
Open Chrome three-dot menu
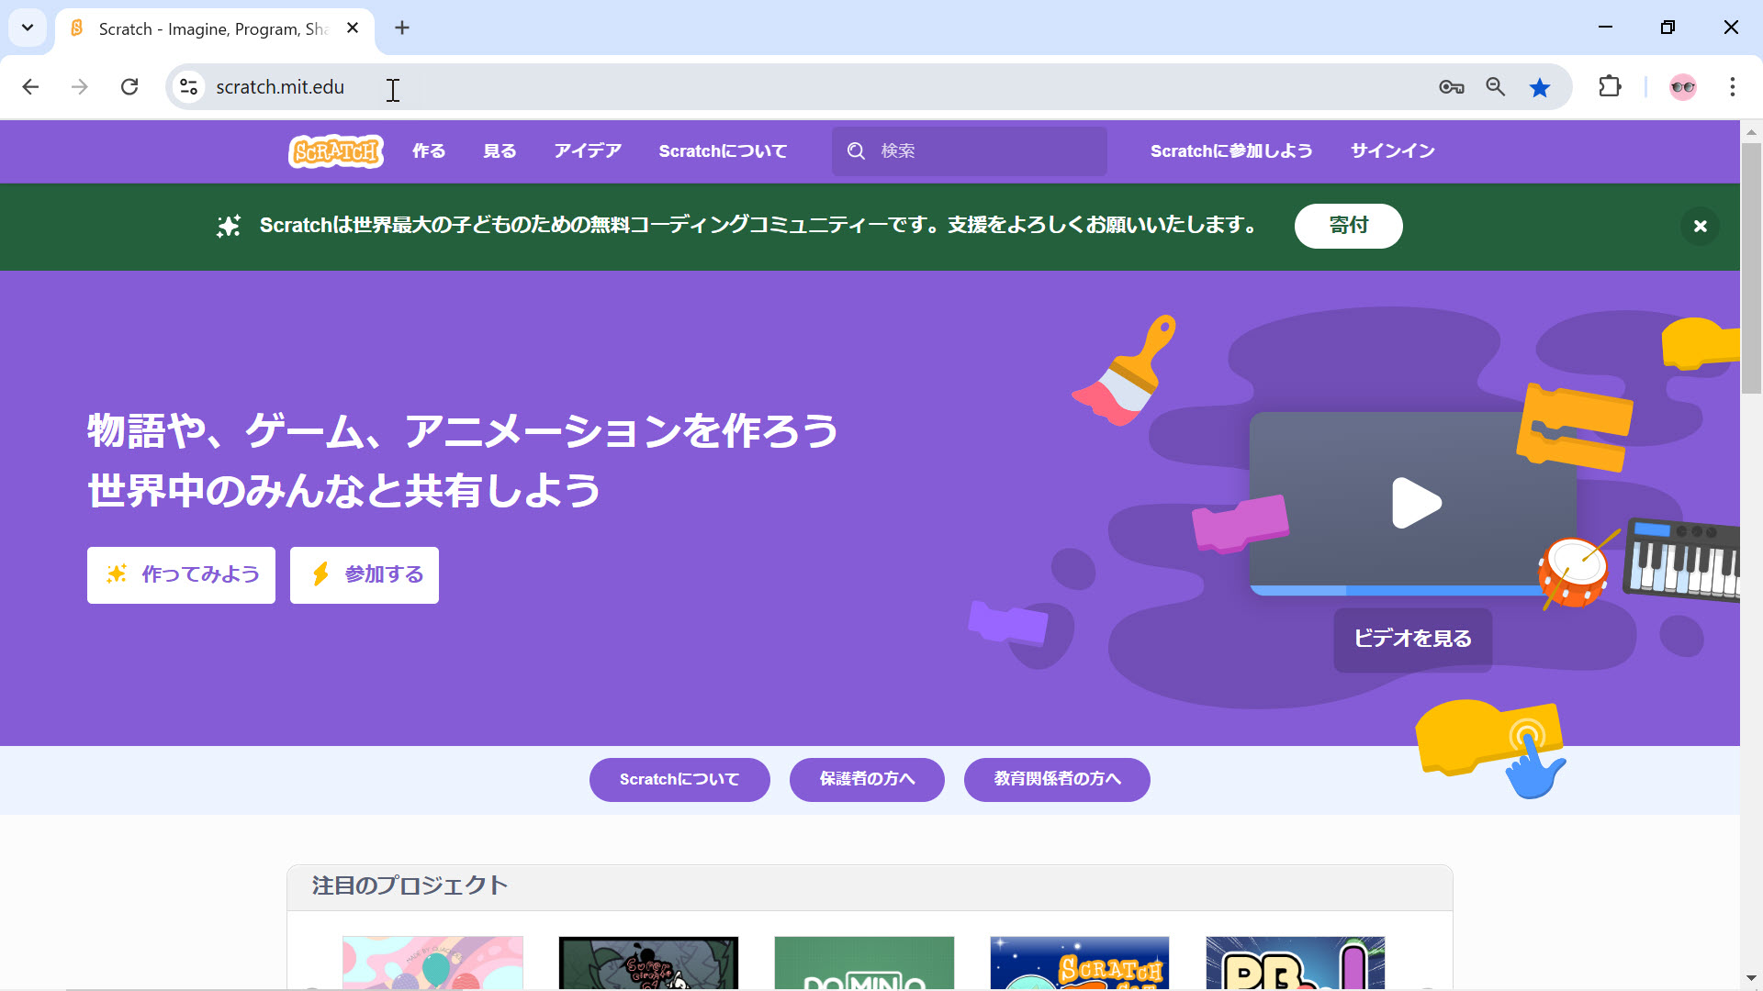pos(1733,87)
